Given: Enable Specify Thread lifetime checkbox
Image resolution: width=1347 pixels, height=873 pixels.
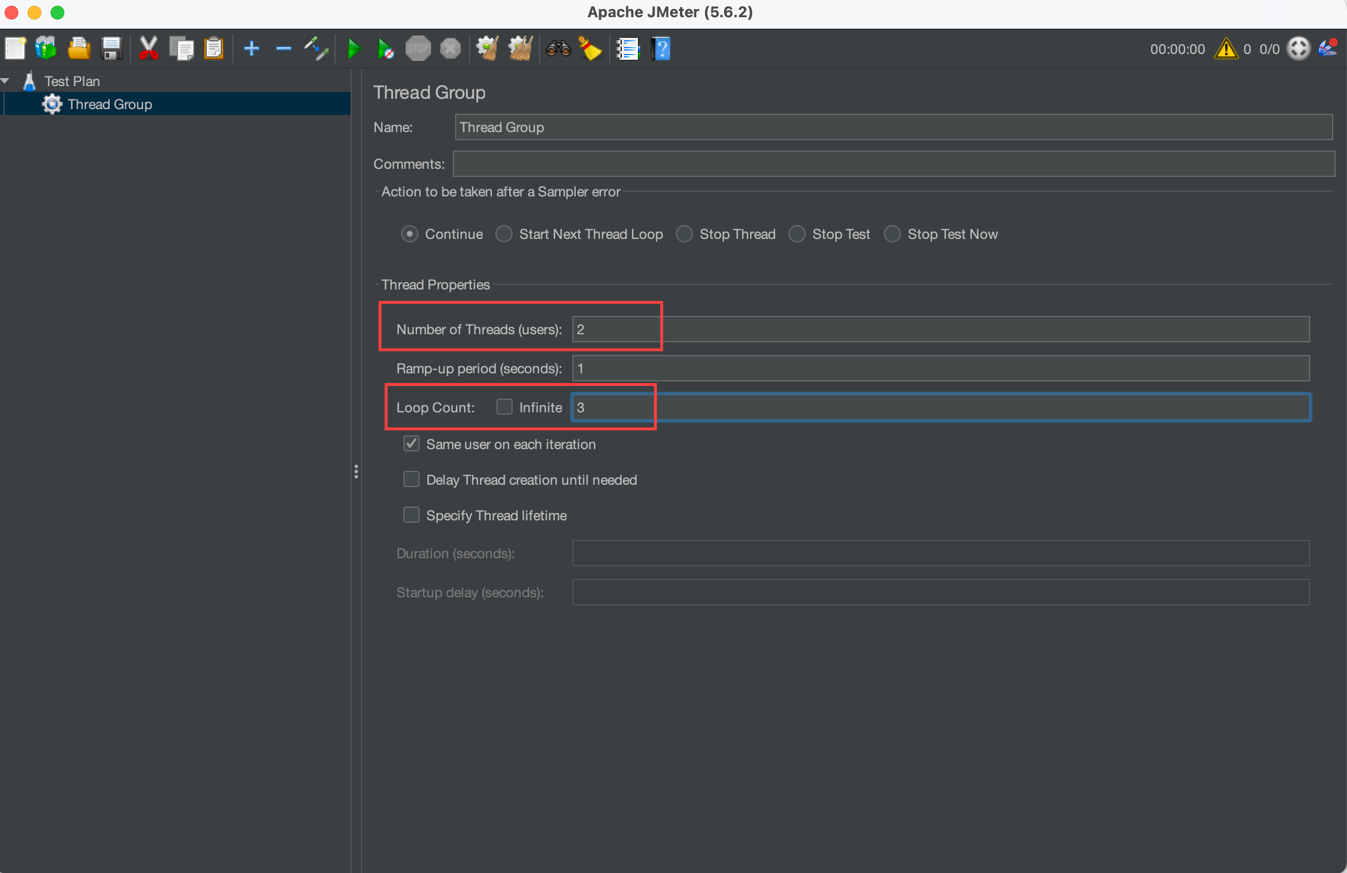Looking at the screenshot, I should [x=411, y=515].
